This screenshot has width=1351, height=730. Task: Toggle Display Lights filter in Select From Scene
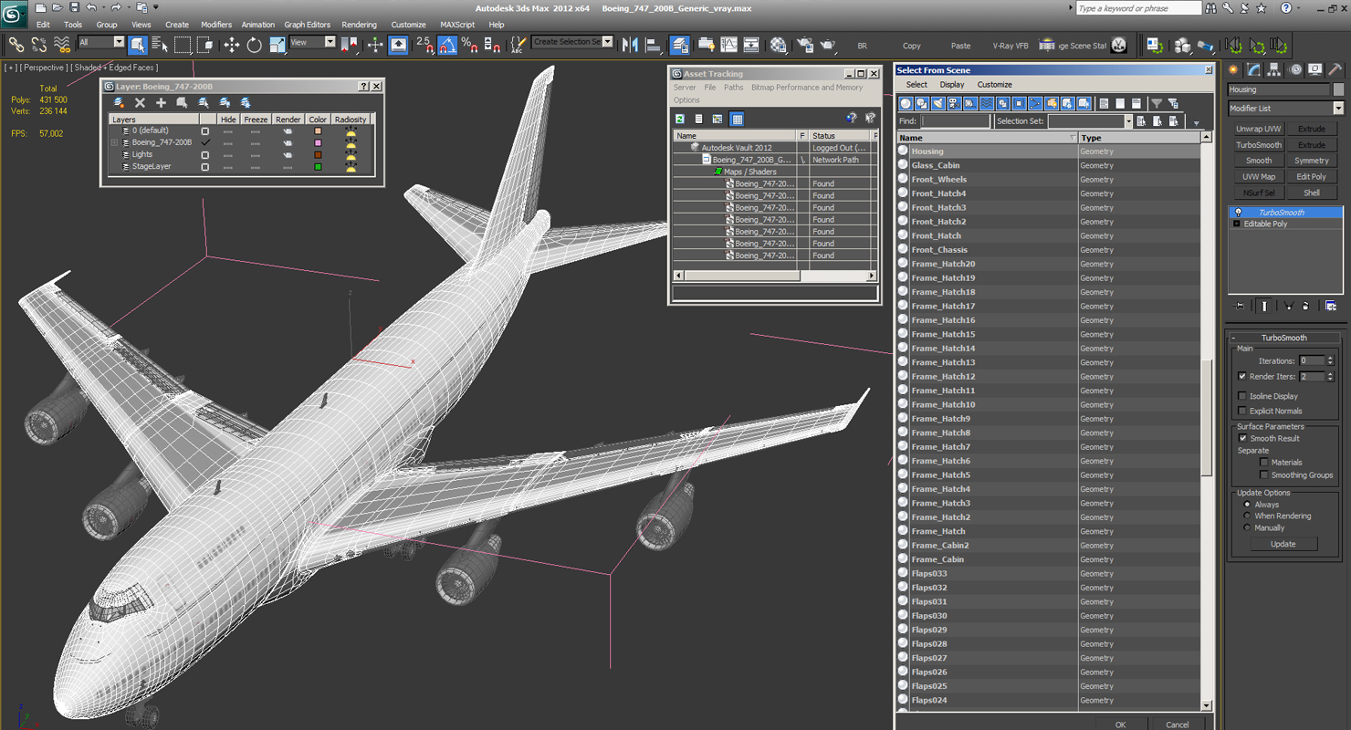tap(937, 103)
